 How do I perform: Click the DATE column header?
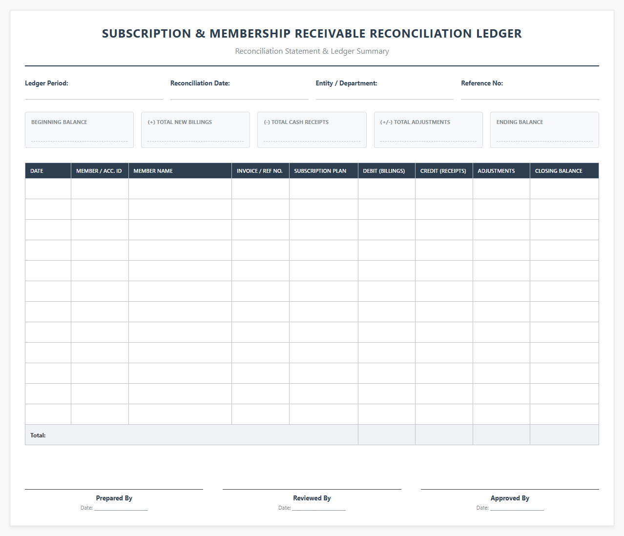pyautogui.click(x=48, y=171)
